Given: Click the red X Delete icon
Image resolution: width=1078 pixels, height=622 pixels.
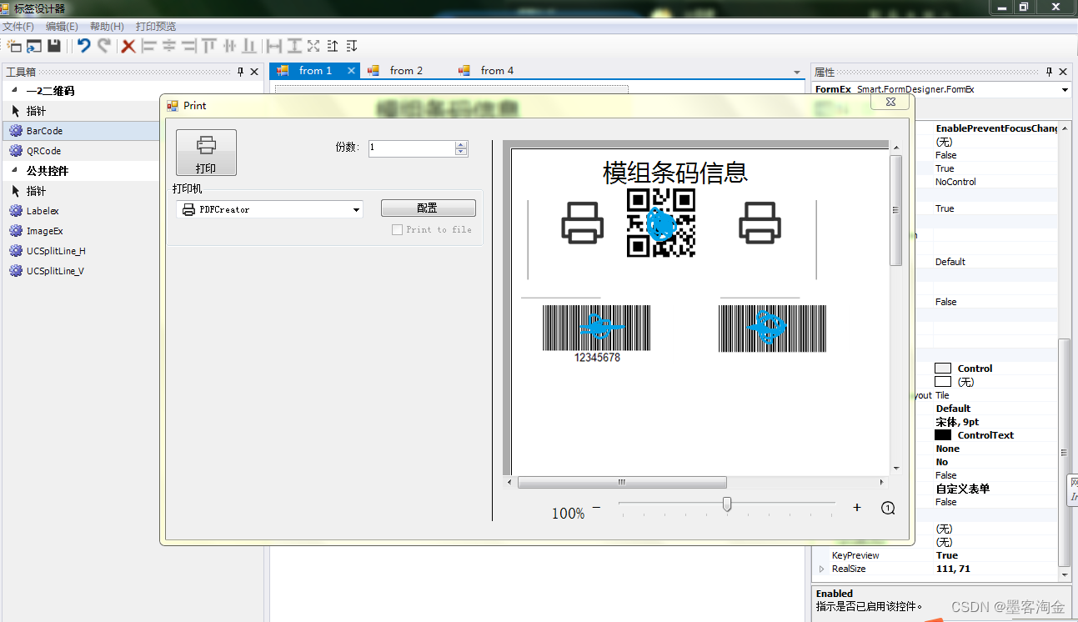Looking at the screenshot, I should (x=128, y=46).
